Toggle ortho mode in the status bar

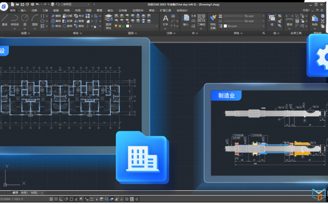61,199
